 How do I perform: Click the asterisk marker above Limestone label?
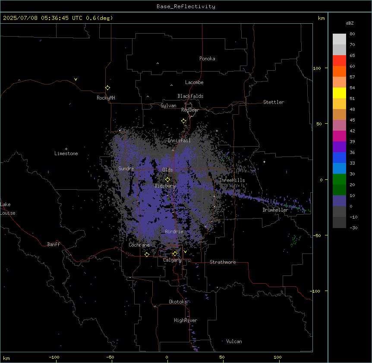point(66,149)
